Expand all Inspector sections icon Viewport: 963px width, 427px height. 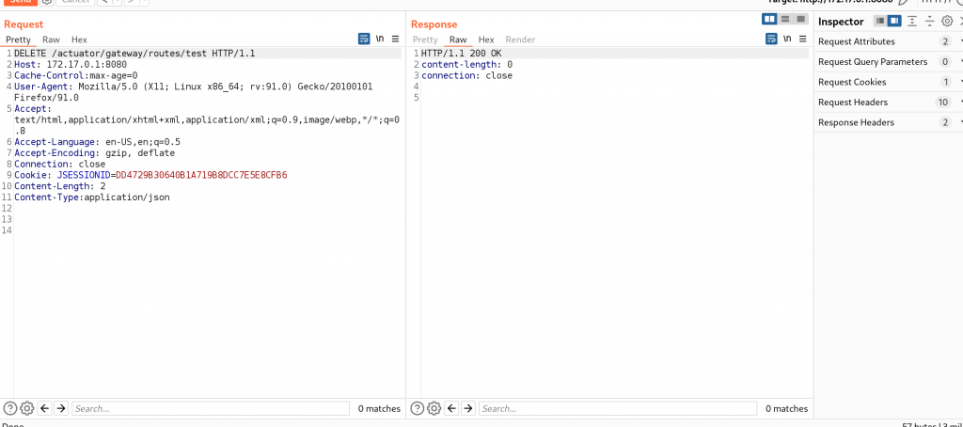pos(912,22)
